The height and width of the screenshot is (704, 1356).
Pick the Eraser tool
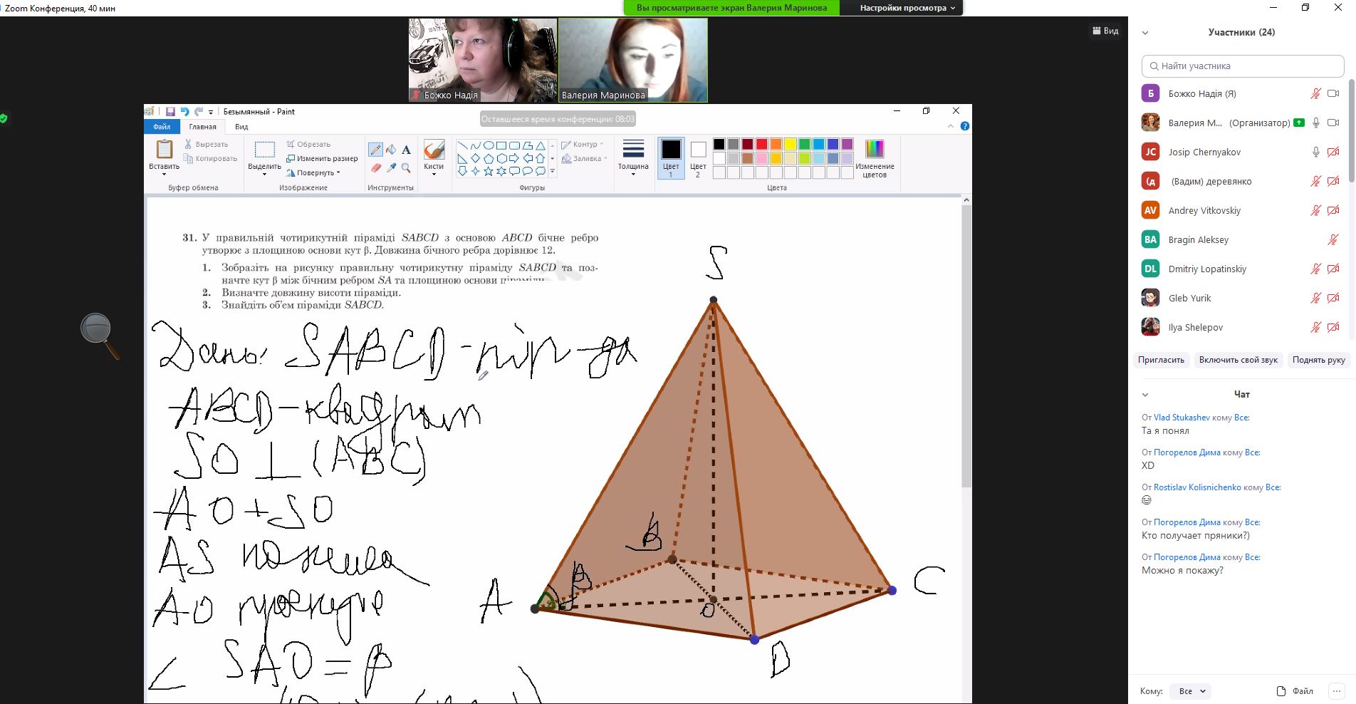[x=375, y=168]
